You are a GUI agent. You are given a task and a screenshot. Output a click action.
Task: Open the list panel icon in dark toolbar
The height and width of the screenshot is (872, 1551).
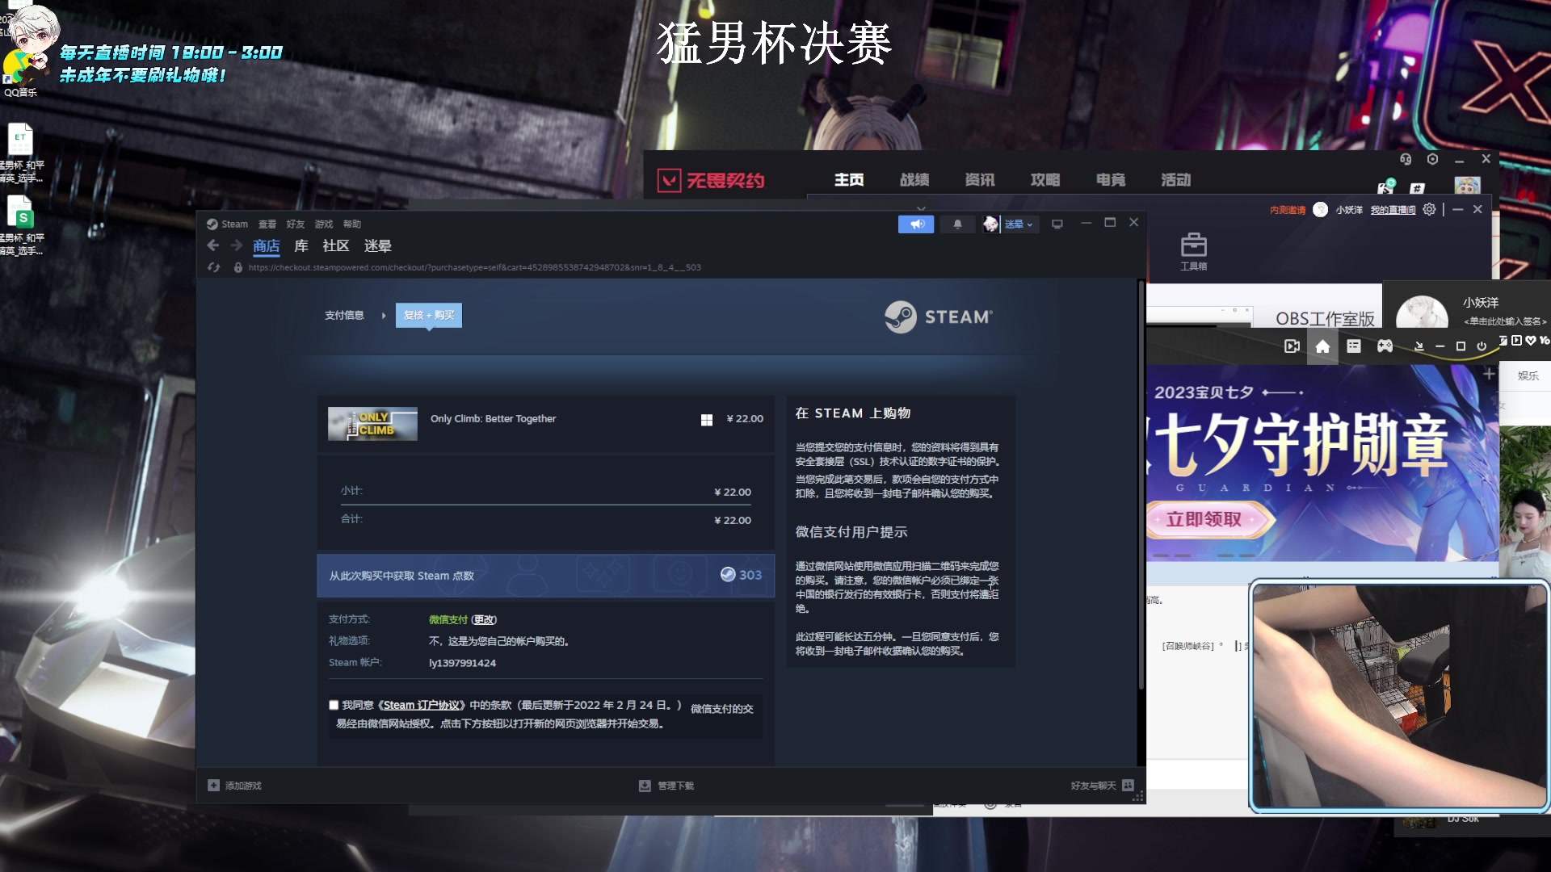coord(1354,346)
